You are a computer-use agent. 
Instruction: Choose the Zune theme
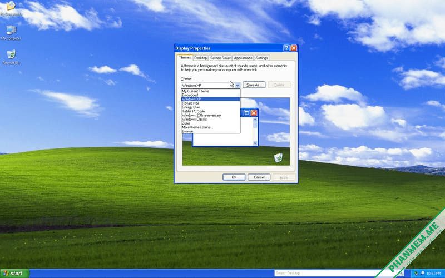tap(211, 123)
